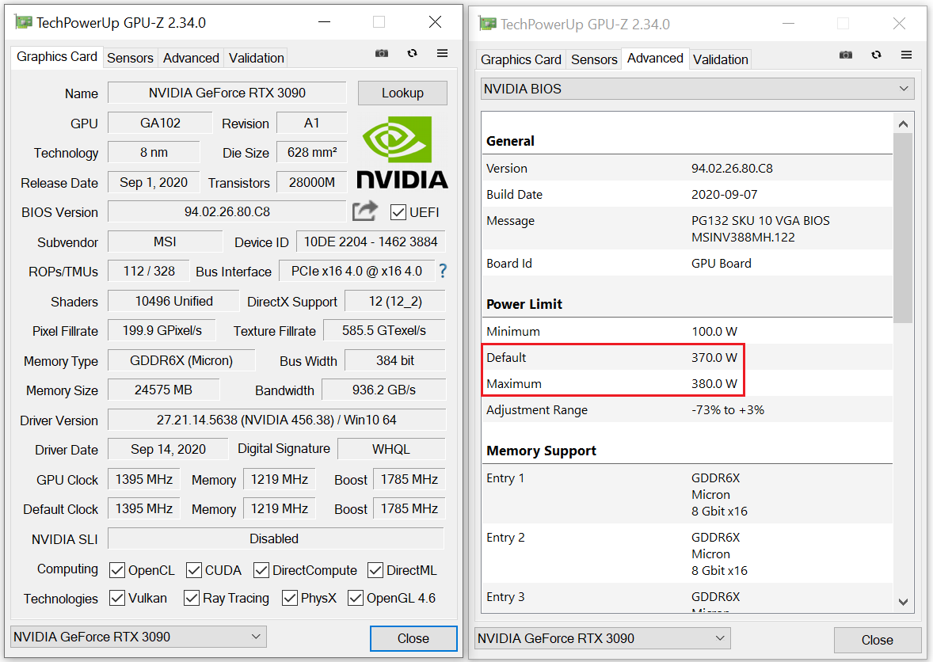The height and width of the screenshot is (662, 933).
Task: Click the refresh icon in left window
Action: pos(412,54)
